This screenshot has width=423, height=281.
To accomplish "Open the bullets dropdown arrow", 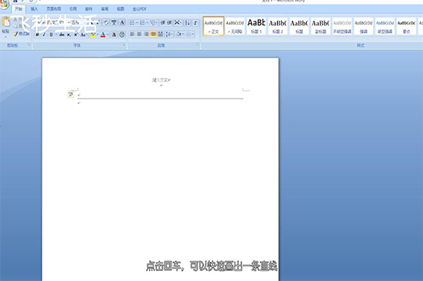I will (137, 22).
